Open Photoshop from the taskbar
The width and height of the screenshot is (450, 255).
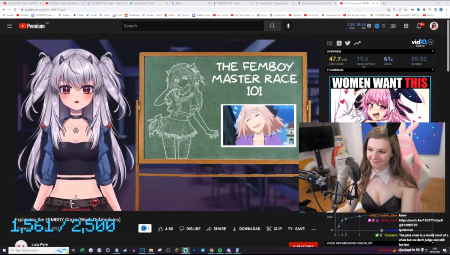point(194,250)
